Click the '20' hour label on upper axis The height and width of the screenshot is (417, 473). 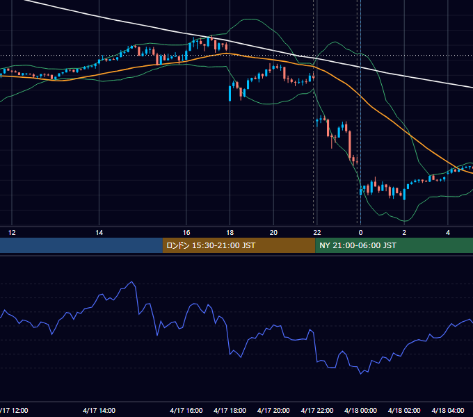point(273,233)
